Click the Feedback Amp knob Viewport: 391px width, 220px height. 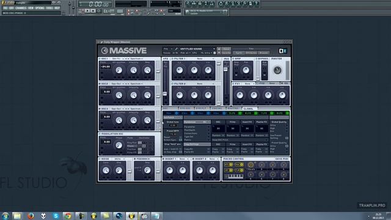point(147,170)
